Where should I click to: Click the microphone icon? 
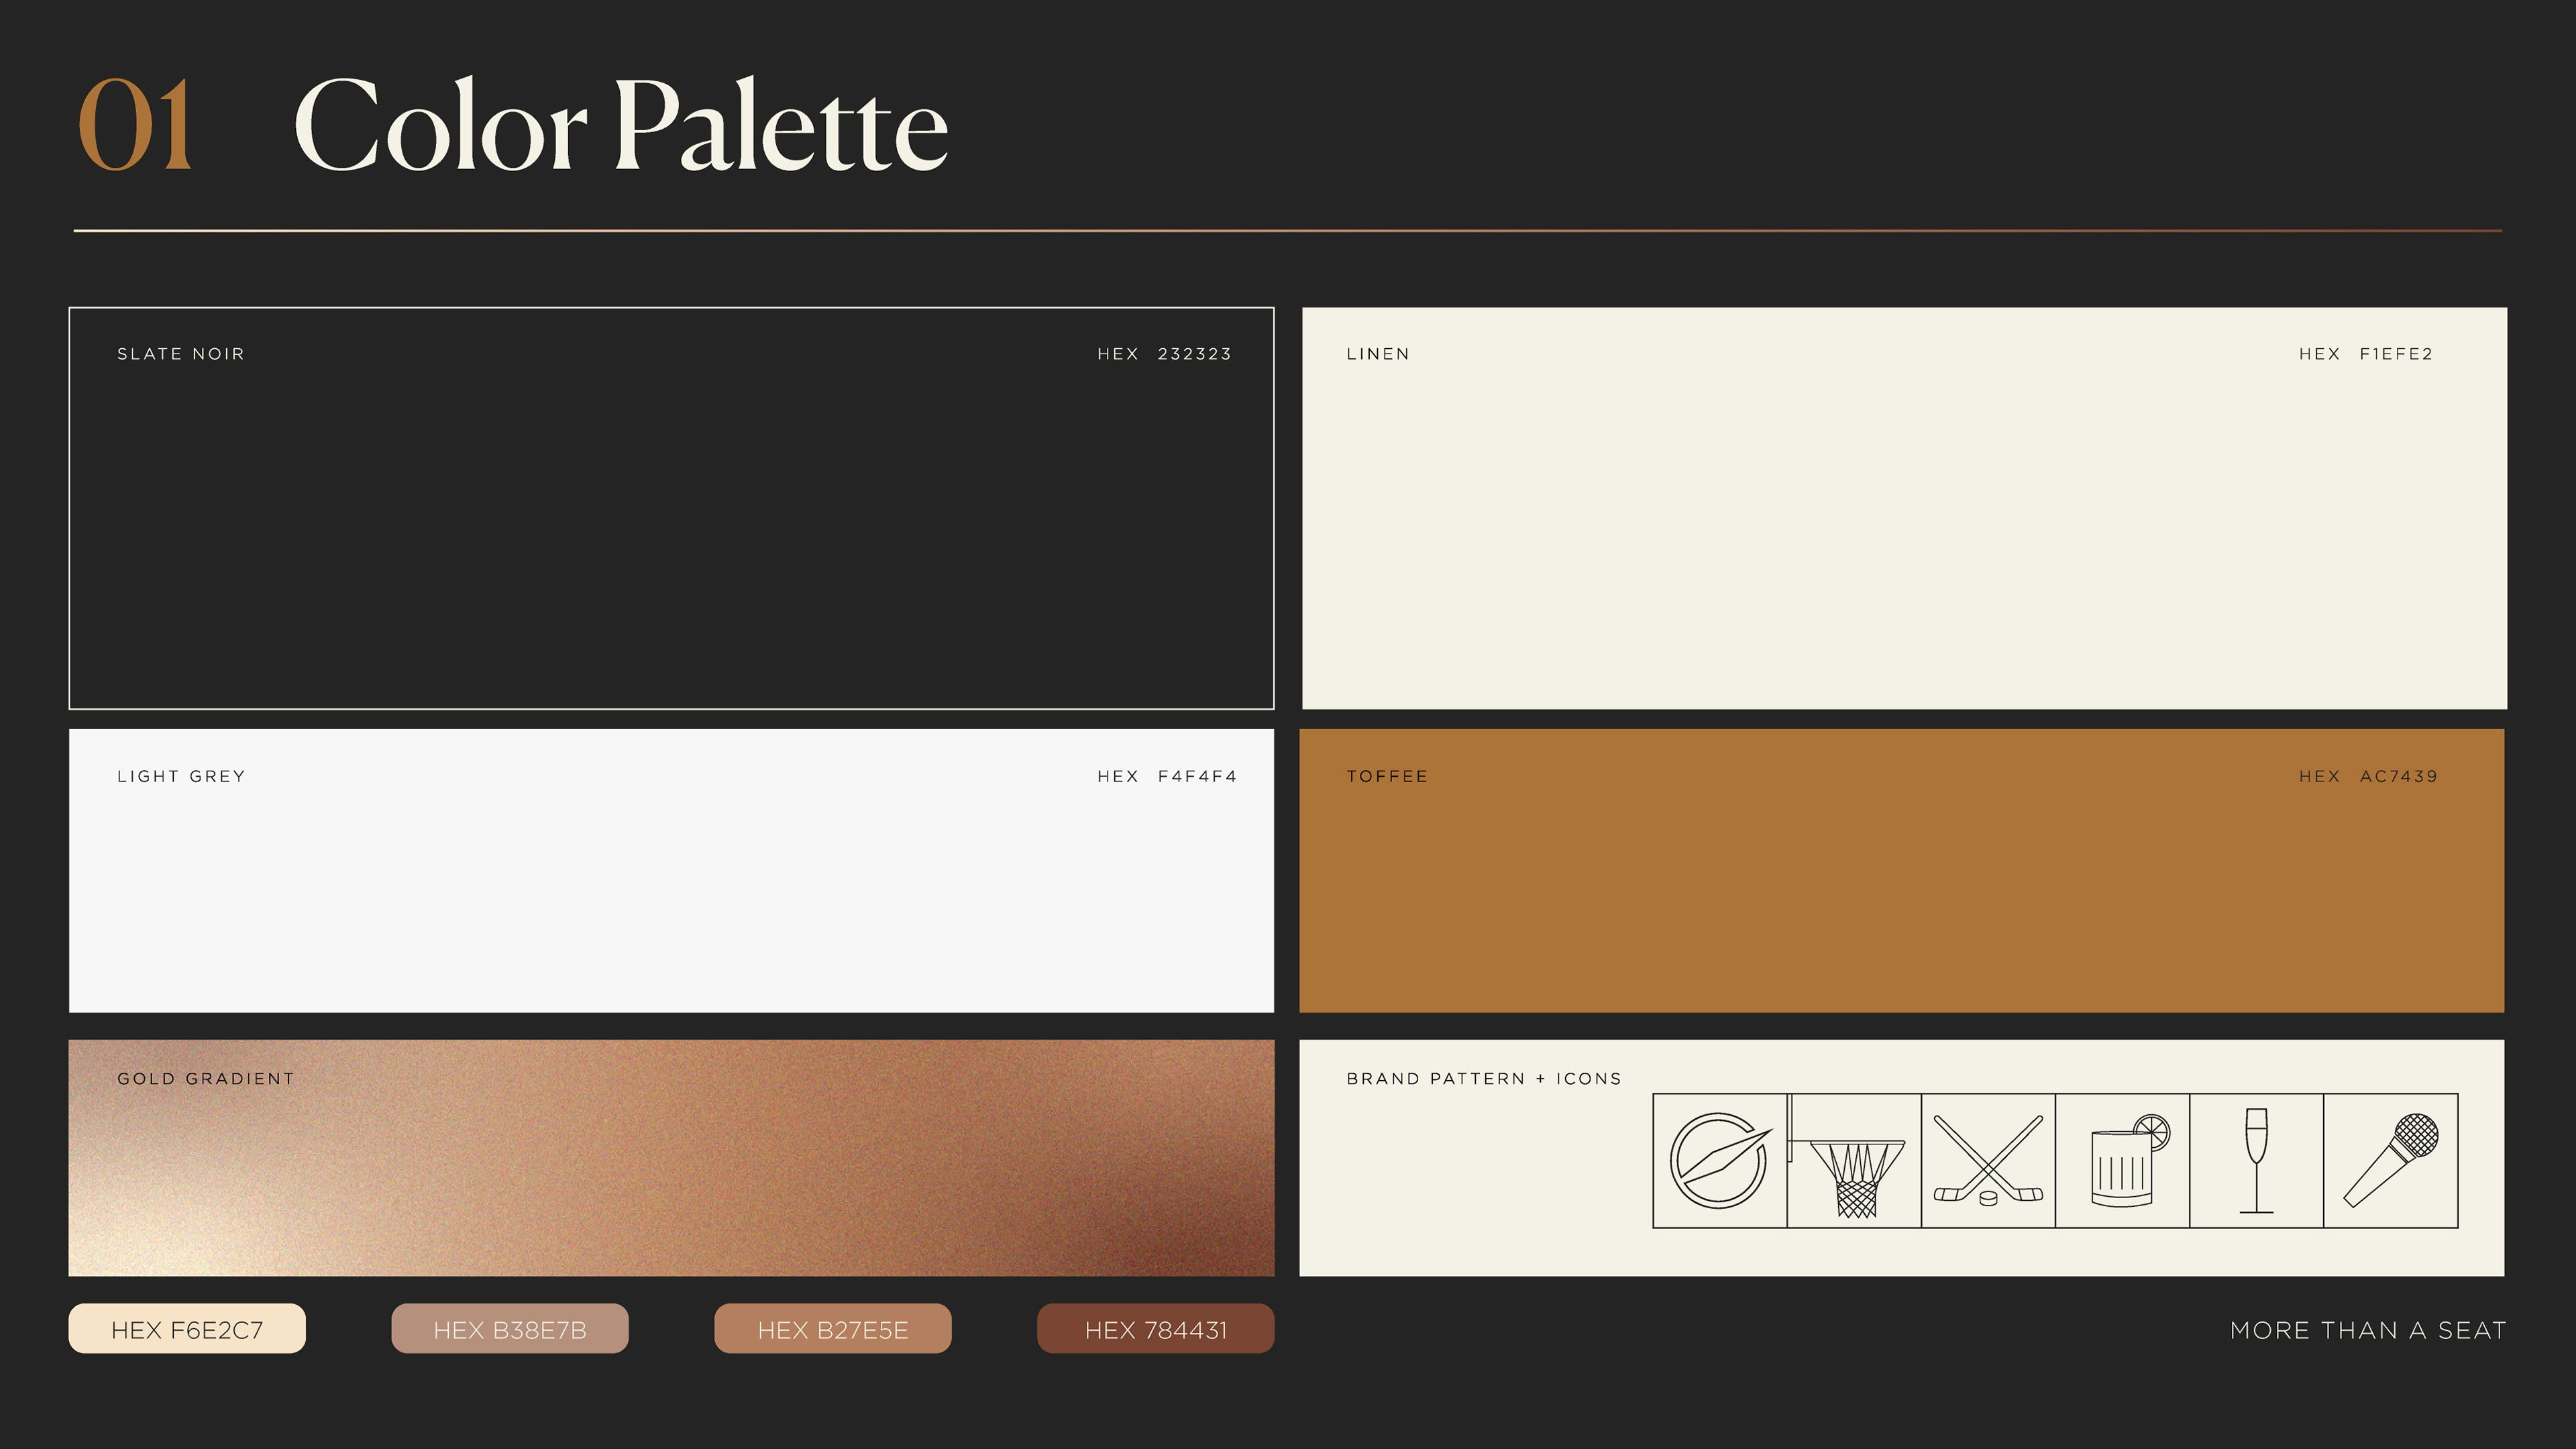point(2391,1160)
